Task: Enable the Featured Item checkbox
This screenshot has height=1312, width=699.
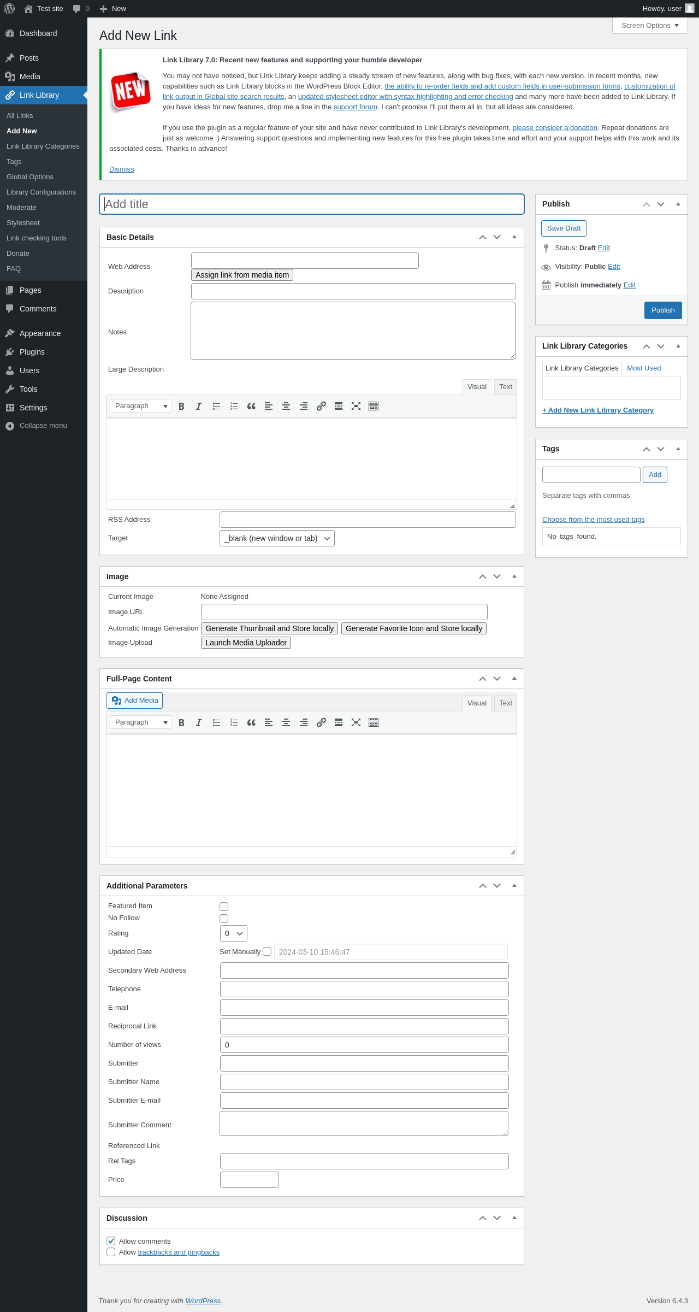Action: coord(224,907)
